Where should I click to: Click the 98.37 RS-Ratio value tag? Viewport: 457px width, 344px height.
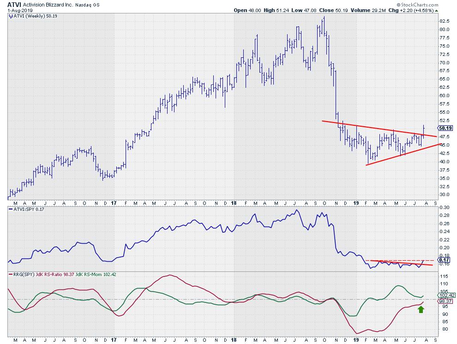445,301
